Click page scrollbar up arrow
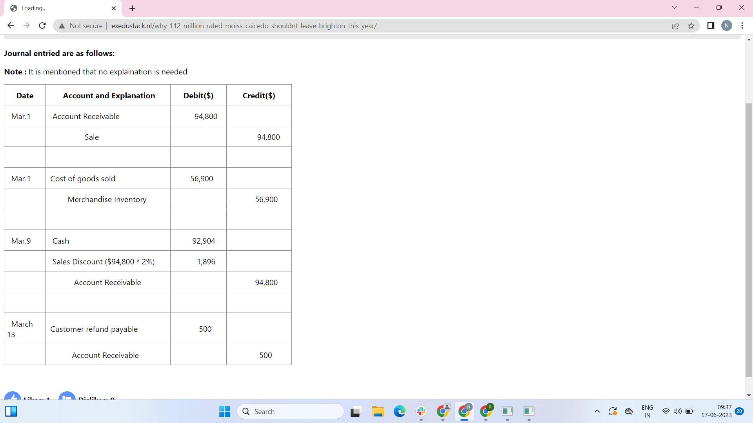 pyautogui.click(x=749, y=39)
